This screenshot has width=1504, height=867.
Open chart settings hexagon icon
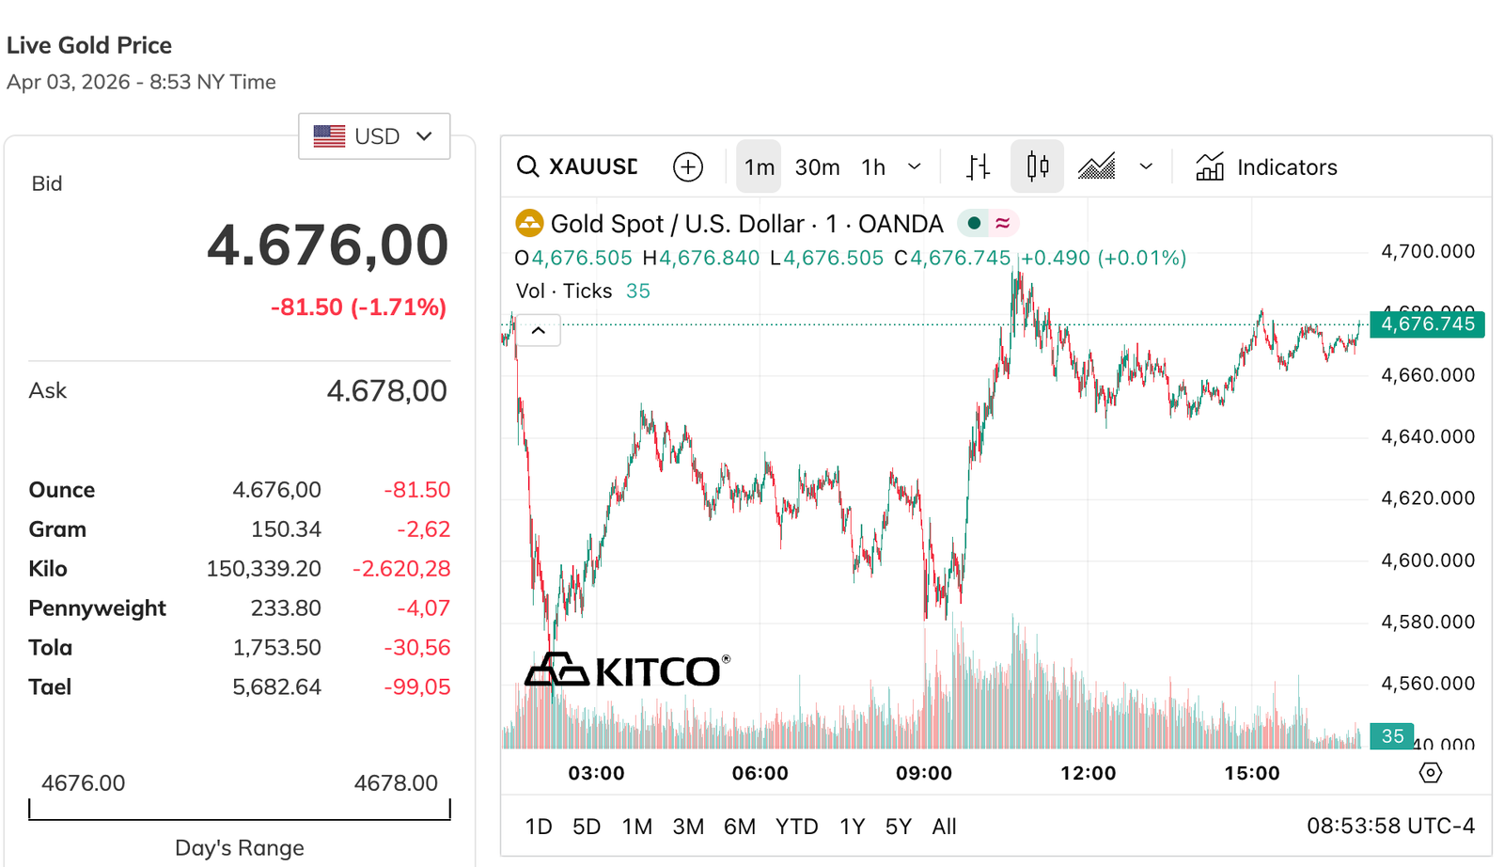[x=1430, y=773]
